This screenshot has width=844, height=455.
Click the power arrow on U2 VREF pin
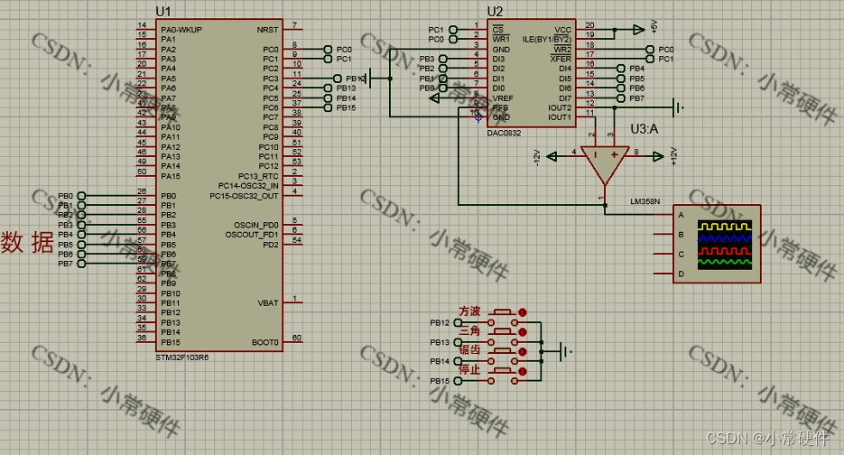[435, 98]
